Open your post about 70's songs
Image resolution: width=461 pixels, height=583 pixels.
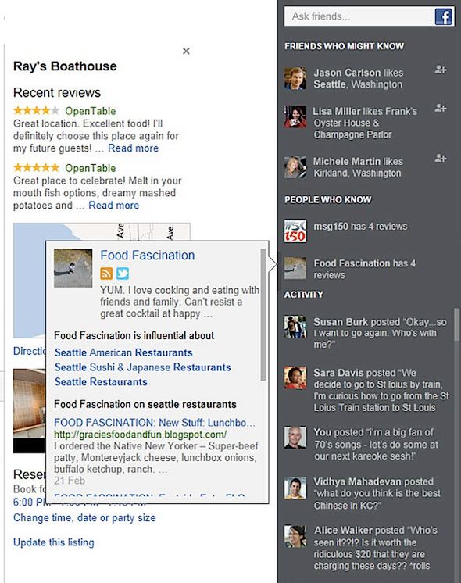[376, 445]
